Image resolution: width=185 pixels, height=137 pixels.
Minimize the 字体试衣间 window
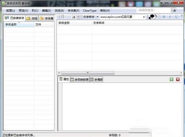click(164, 3)
